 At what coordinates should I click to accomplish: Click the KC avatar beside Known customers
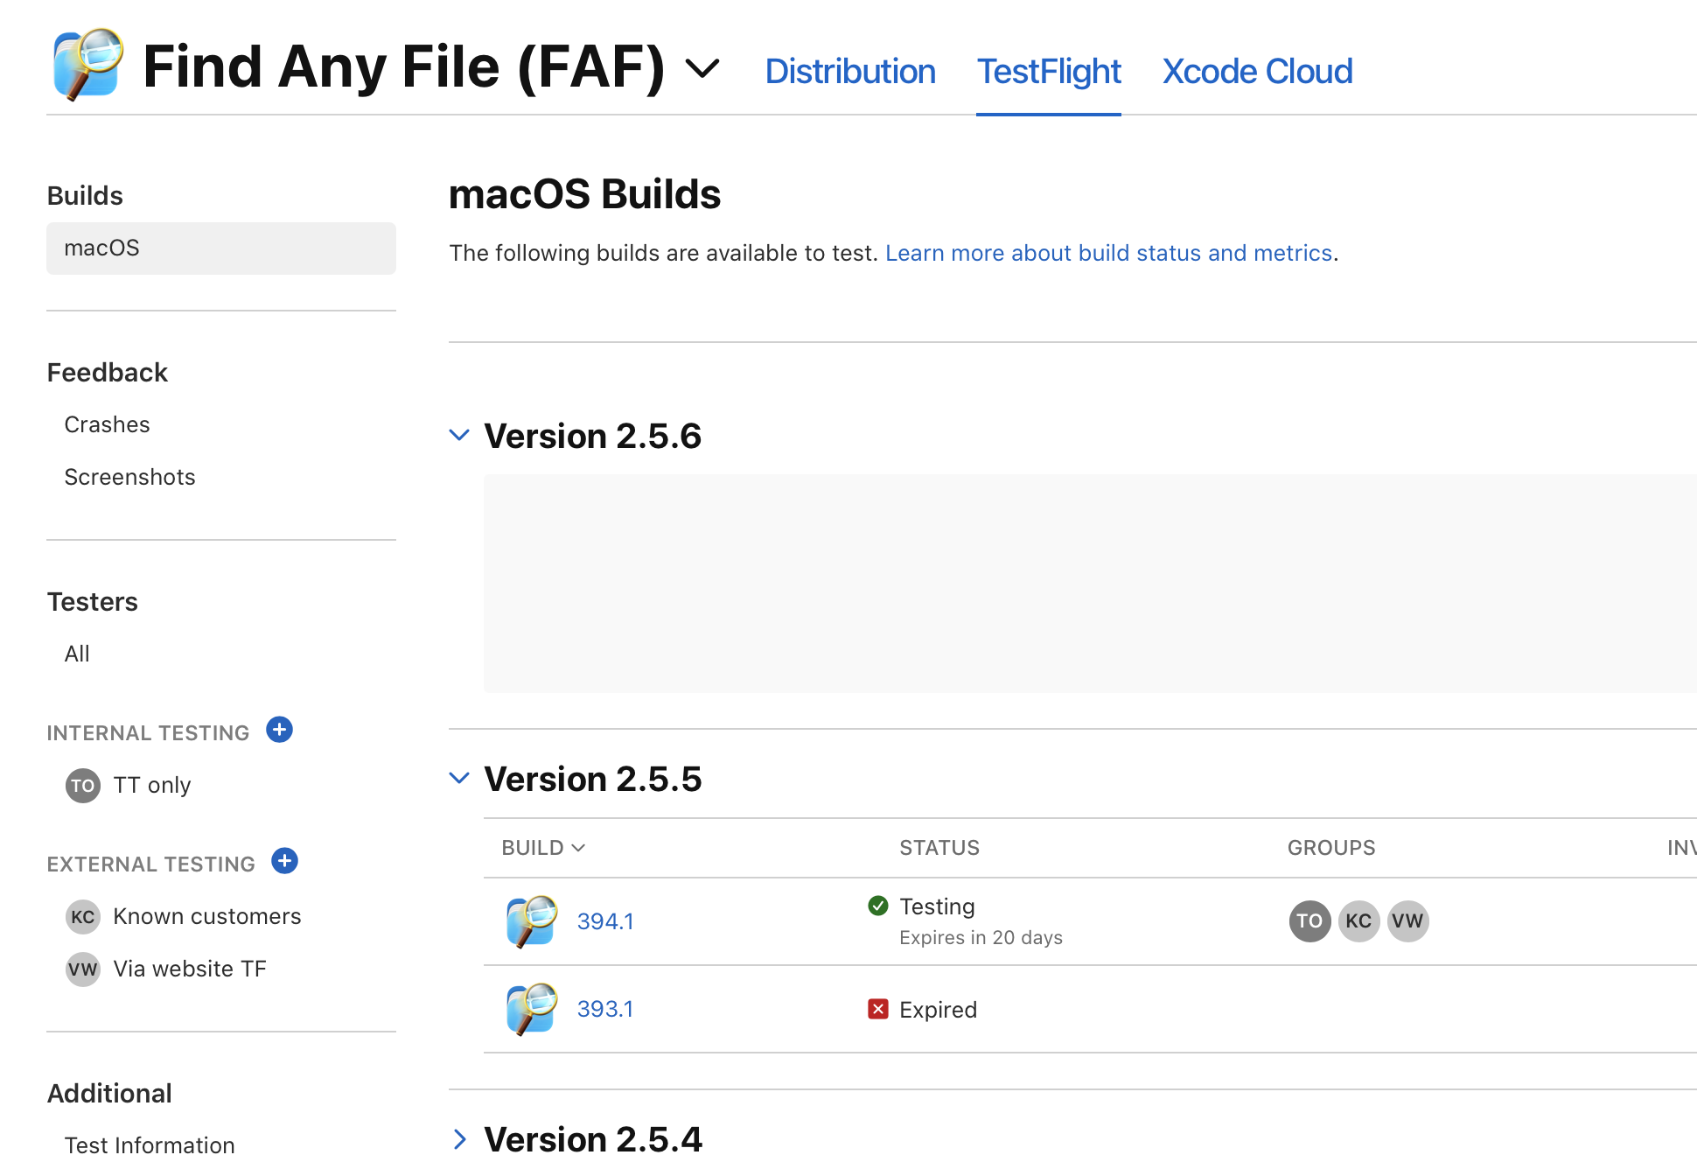83,917
